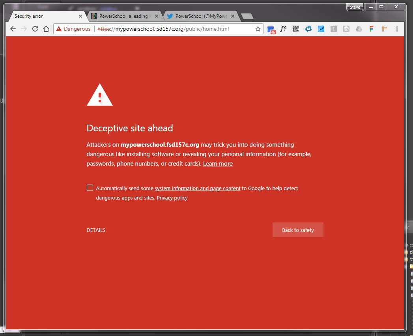Expand DETAILS on the warning page
This screenshot has height=336, width=413.
point(96,230)
